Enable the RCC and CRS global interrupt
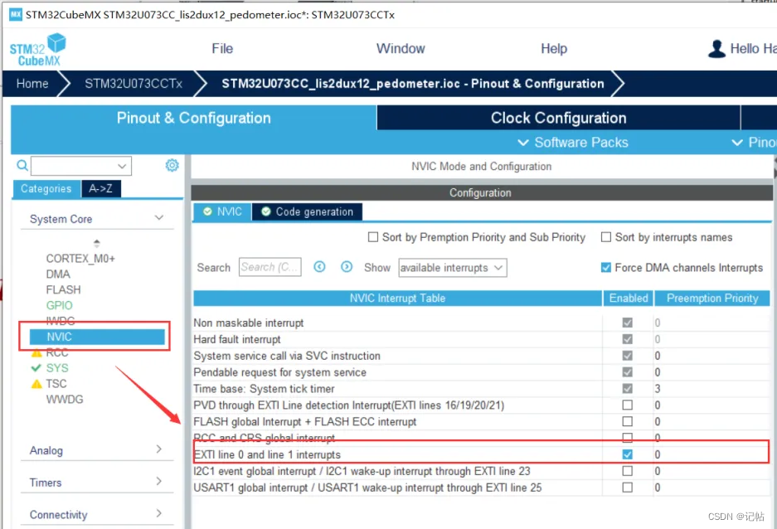 [628, 437]
